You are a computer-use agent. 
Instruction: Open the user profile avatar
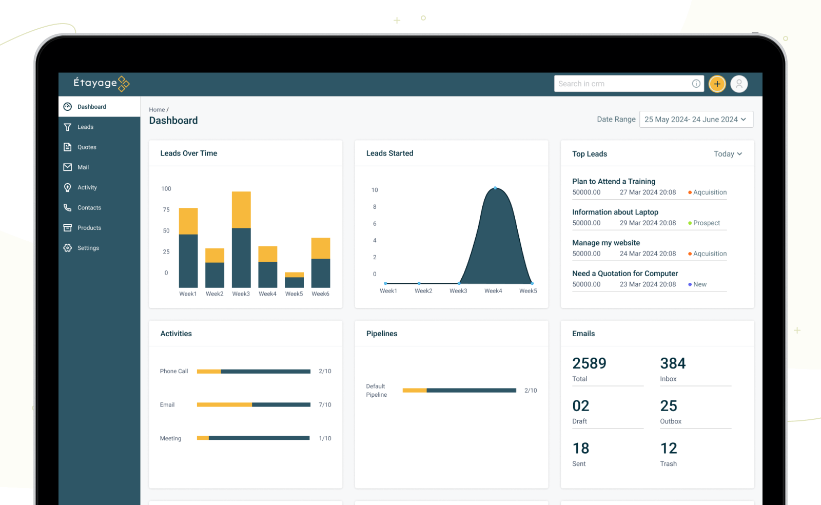739,84
